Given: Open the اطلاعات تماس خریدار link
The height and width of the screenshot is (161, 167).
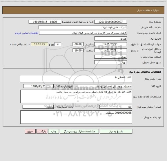Looking at the screenshot, I should point(26,33).
